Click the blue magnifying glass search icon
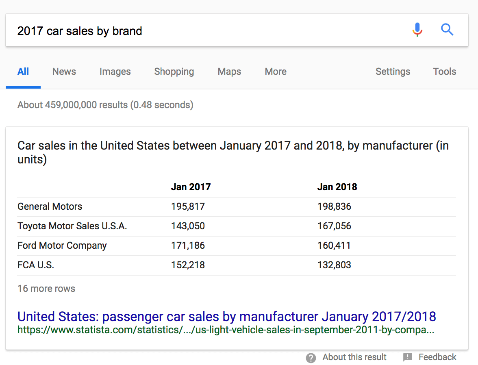Viewport: 478px width, 365px height. [x=447, y=30]
